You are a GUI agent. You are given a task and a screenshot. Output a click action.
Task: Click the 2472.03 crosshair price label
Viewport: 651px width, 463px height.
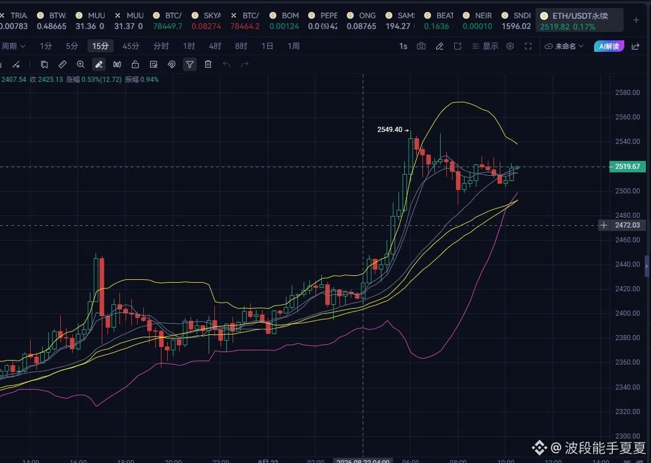(x=627, y=225)
